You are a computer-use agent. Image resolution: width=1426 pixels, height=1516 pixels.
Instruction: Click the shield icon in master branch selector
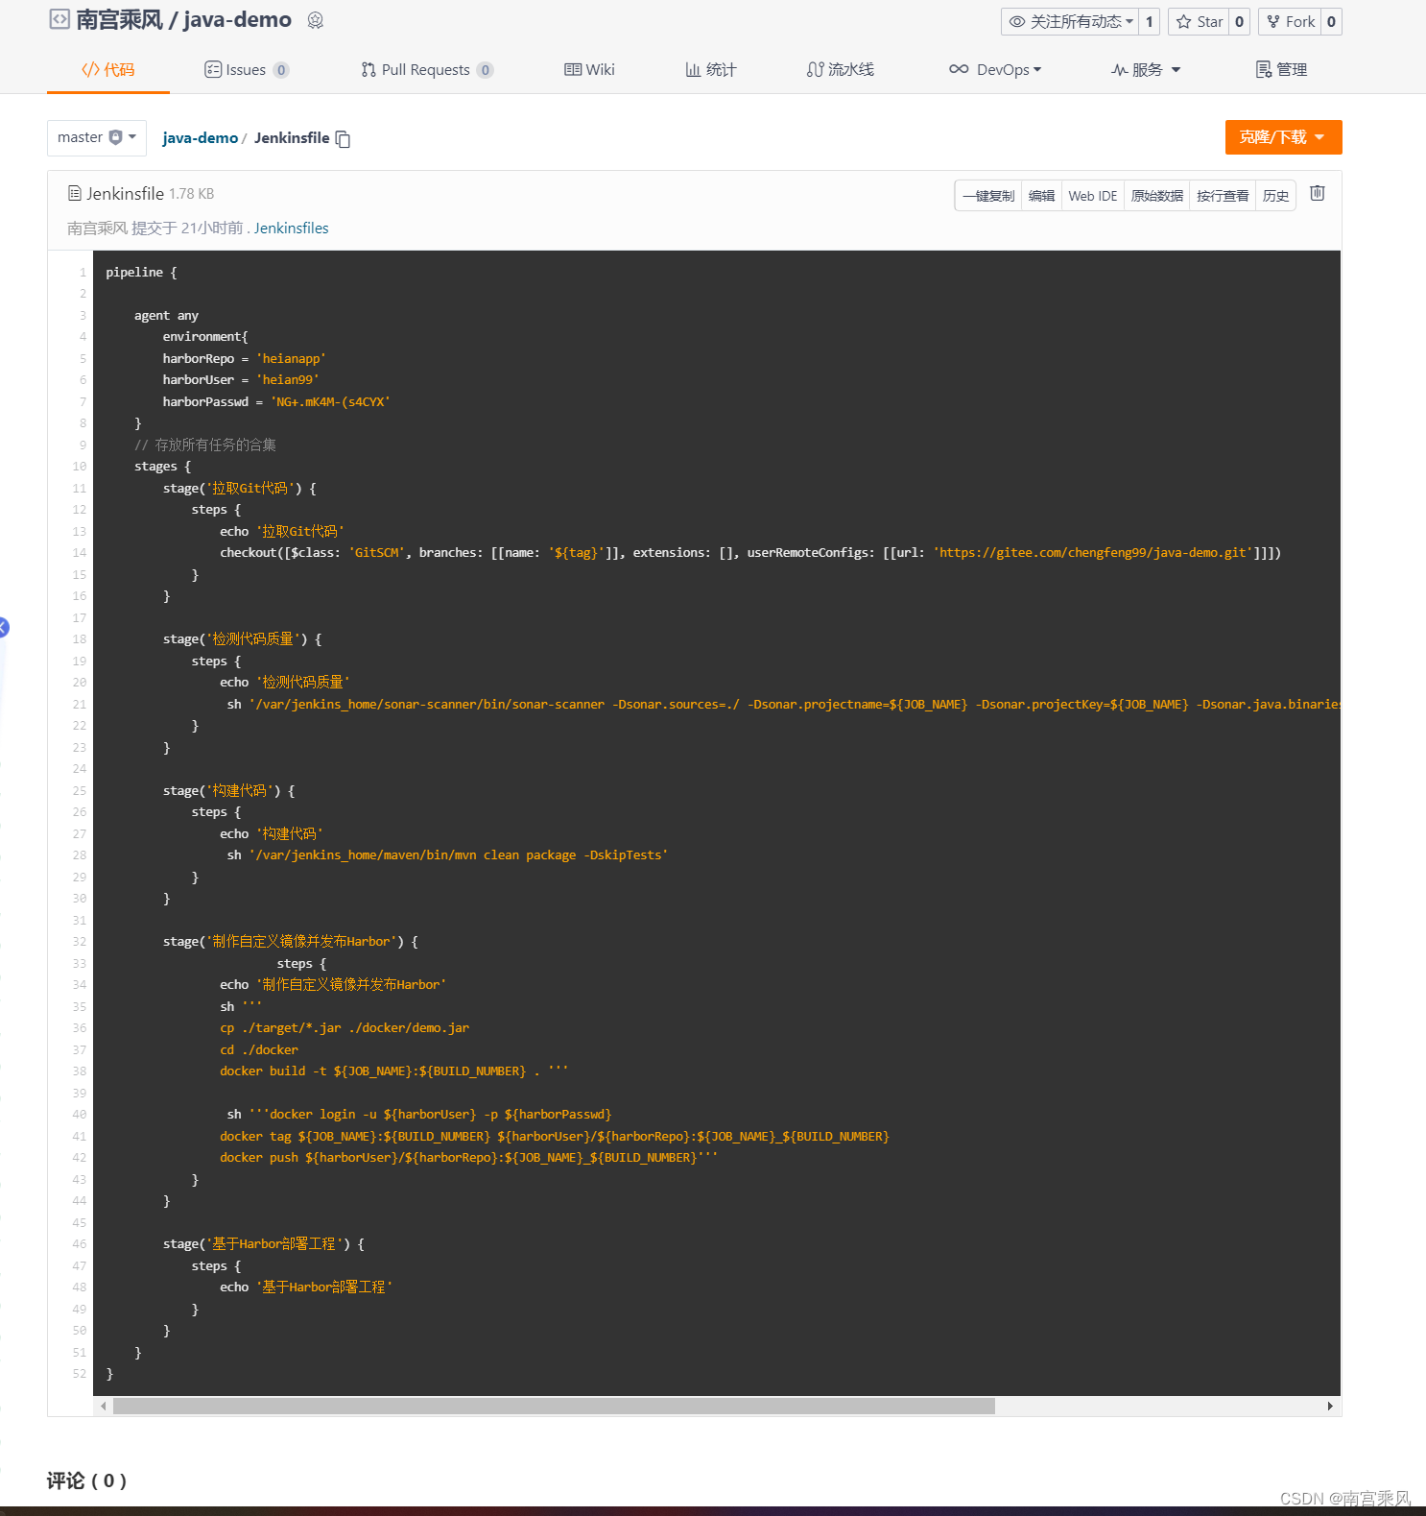[x=116, y=137]
